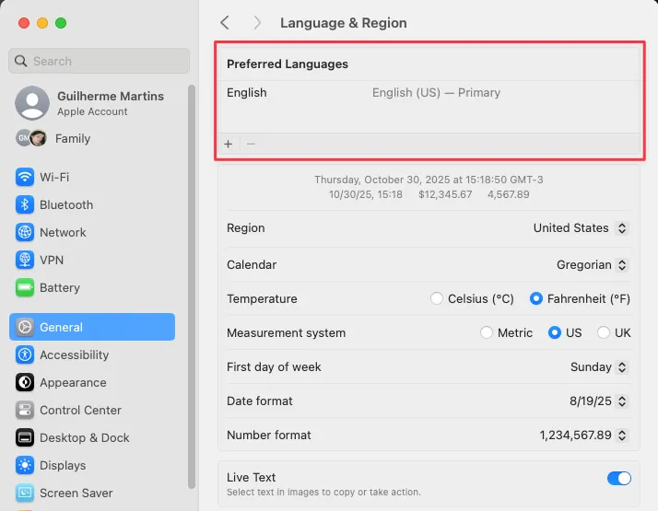
Task: Click the Desktop & Dock icon
Action: pos(25,437)
